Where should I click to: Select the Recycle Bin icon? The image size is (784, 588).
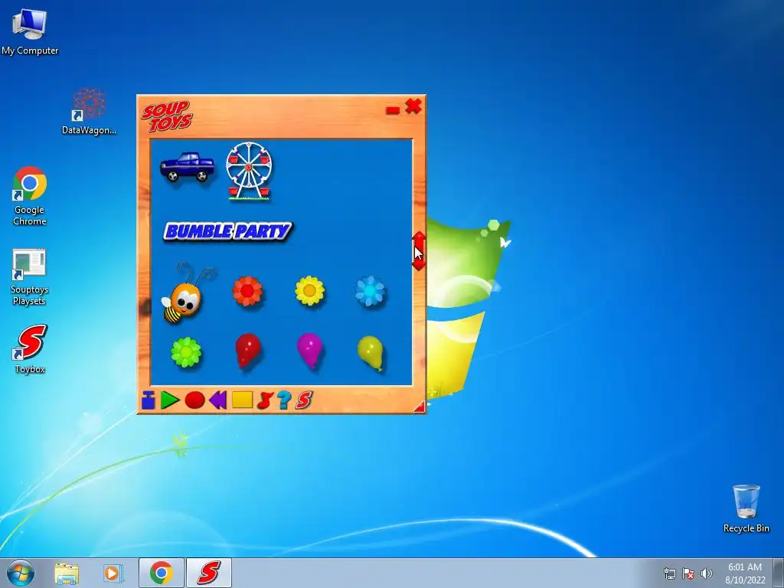[746, 508]
